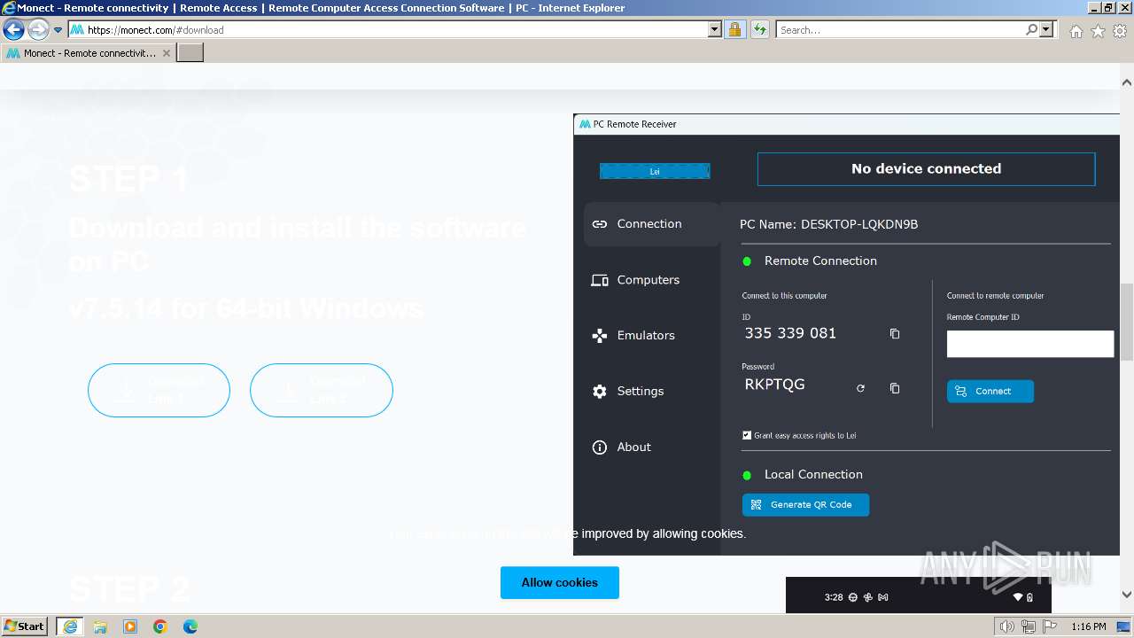This screenshot has width=1134, height=638.
Task: Click the Remote Connection heading
Action: point(820,261)
